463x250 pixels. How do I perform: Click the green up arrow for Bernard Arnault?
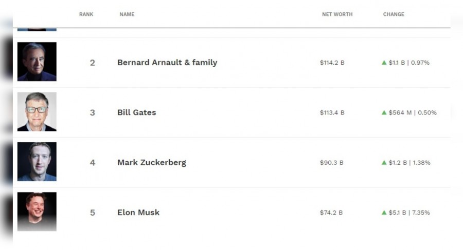tap(384, 63)
